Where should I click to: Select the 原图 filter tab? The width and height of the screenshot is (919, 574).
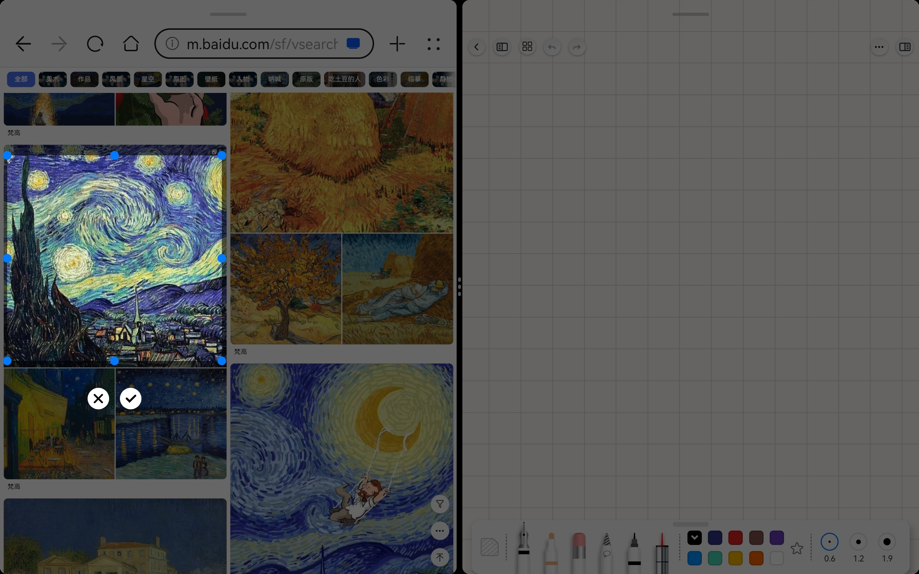pyautogui.click(x=179, y=79)
